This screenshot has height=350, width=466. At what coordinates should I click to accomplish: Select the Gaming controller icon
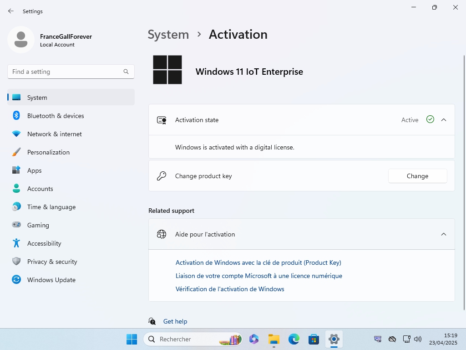(16, 225)
